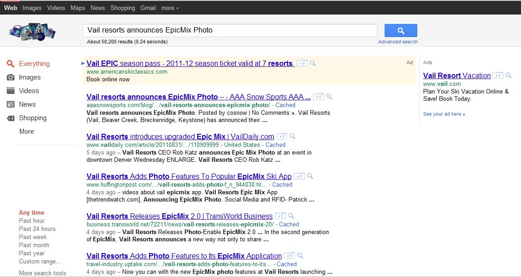
Task: Click www.americanskiclassics.com ad URL
Action: click(x=127, y=71)
